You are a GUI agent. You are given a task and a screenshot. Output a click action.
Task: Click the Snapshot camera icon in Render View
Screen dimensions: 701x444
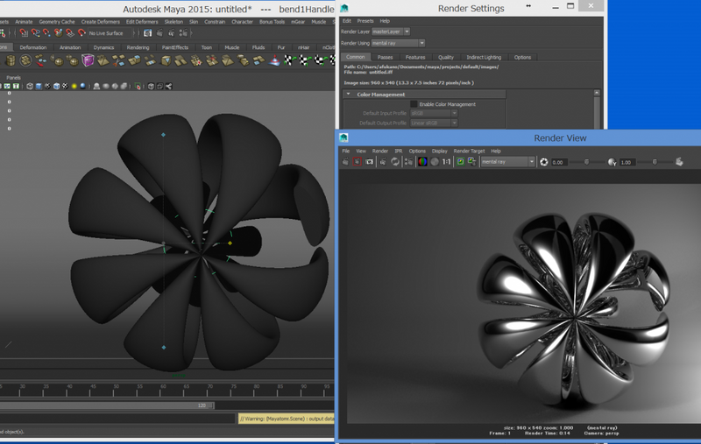coord(370,162)
